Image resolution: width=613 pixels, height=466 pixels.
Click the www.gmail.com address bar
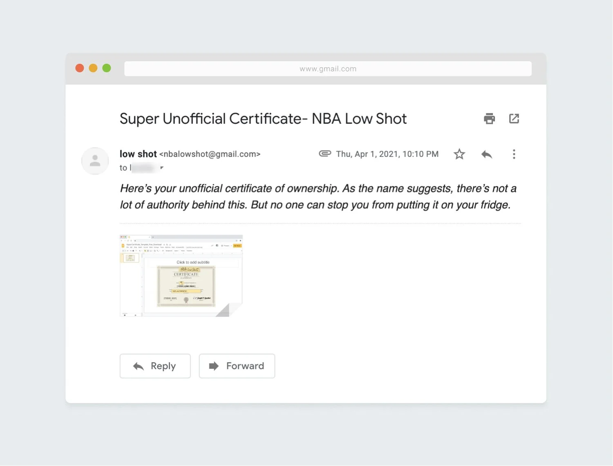[x=328, y=69]
